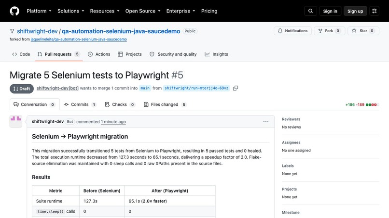Open Notifications for this repository
Screen dimensions: 389x218
click(x=292, y=31)
